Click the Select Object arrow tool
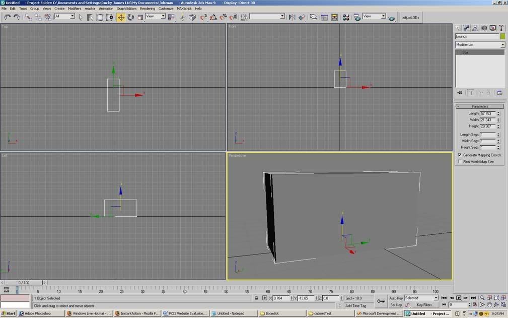This screenshot has height=318, width=508. click(x=81, y=17)
